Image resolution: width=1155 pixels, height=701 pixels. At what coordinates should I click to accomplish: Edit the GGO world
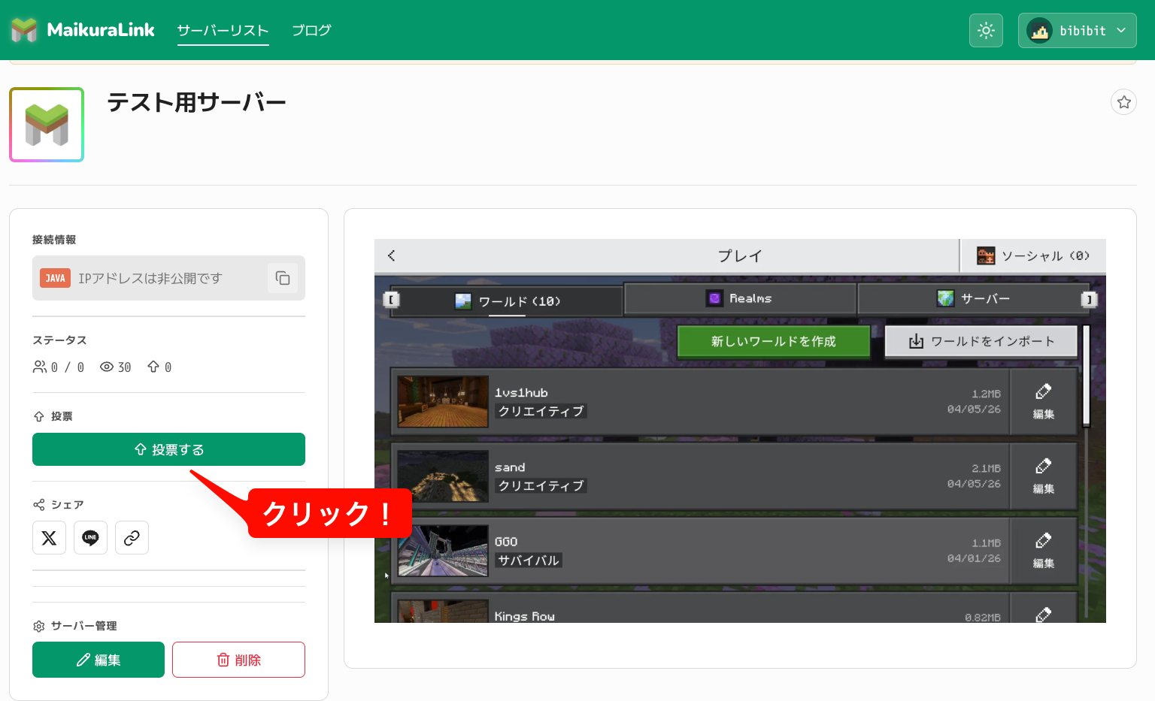click(x=1044, y=551)
